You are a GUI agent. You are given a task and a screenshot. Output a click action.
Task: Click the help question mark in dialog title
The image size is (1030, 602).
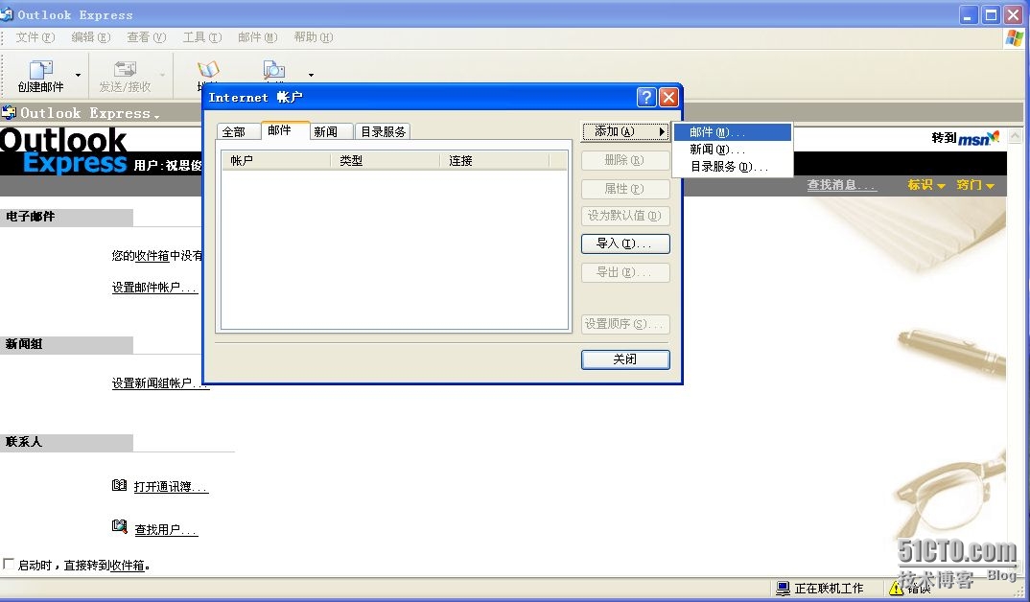[646, 97]
